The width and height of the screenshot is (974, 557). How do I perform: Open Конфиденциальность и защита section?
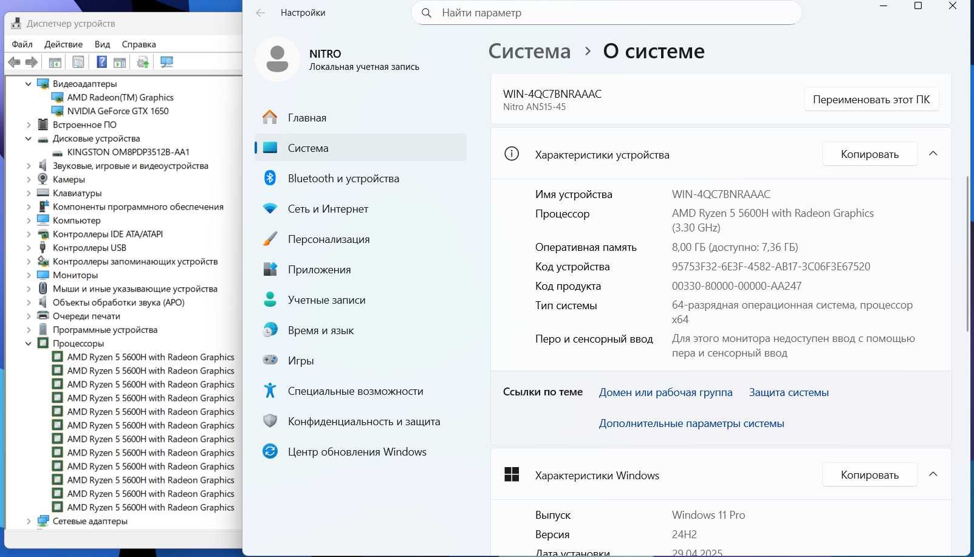click(x=361, y=422)
